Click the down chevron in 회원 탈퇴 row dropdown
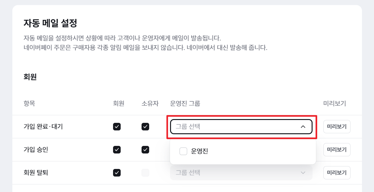 [x=303, y=173]
